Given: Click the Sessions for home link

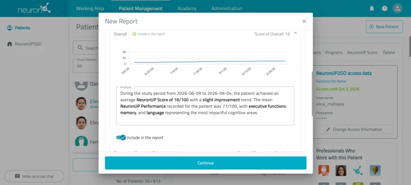Looking at the screenshot, I should tap(331, 81).
